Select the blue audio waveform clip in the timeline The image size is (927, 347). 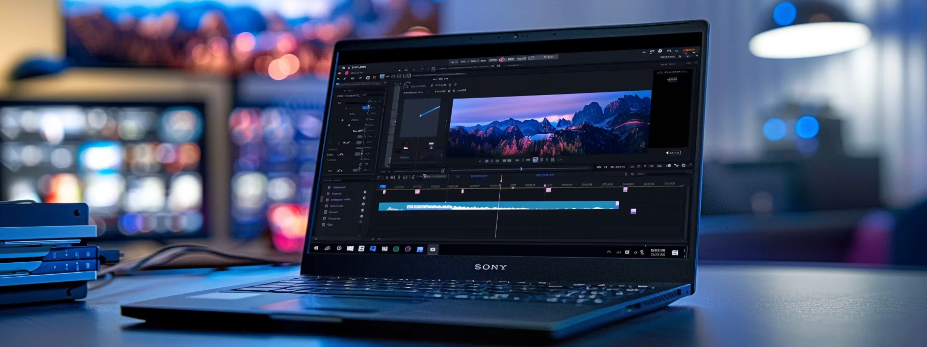pos(499,206)
